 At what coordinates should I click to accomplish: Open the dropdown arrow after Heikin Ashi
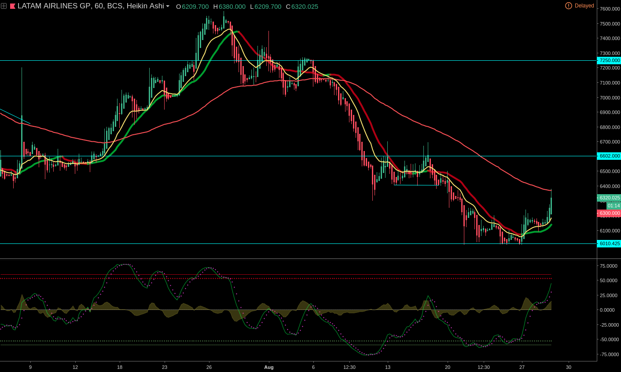pyautogui.click(x=168, y=7)
